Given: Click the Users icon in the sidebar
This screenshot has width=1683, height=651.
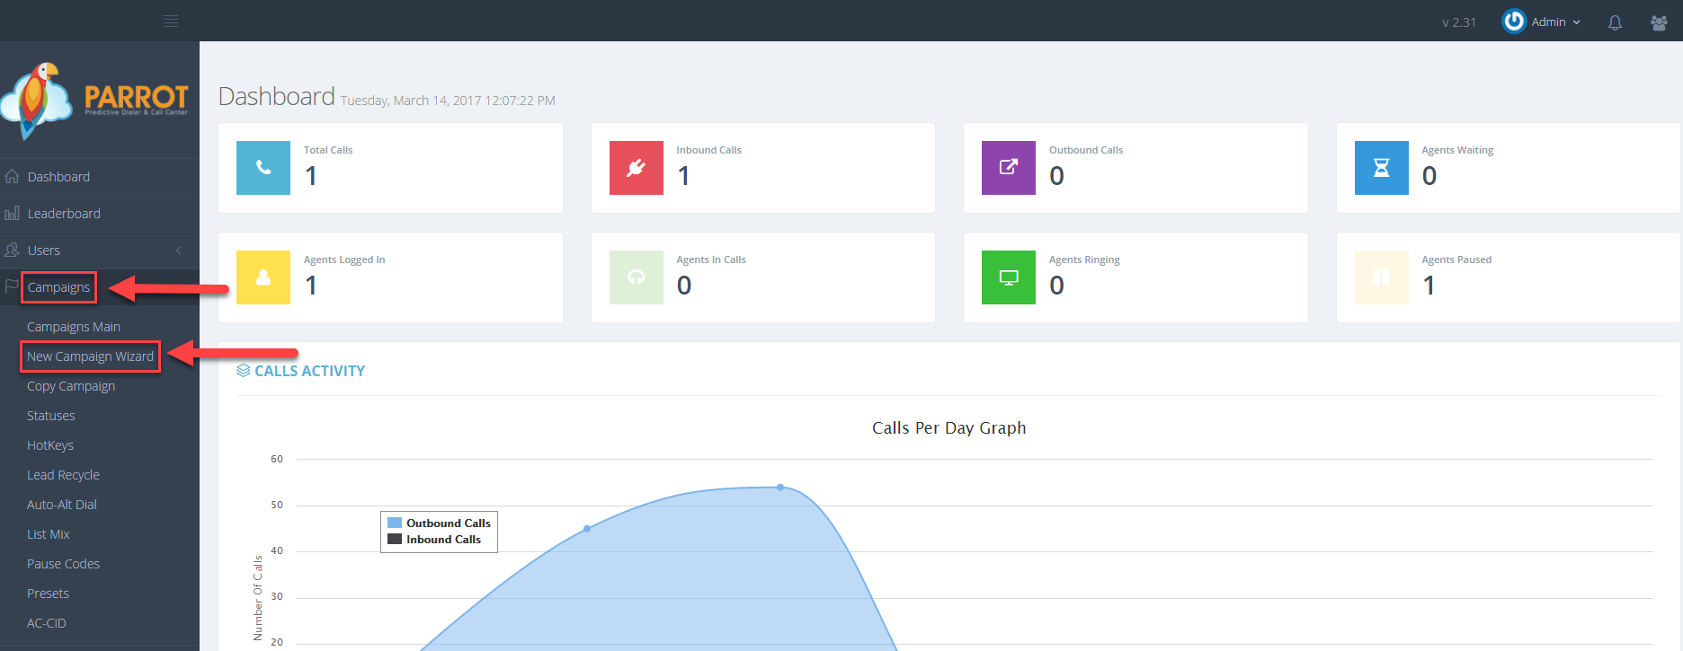Looking at the screenshot, I should [12, 251].
